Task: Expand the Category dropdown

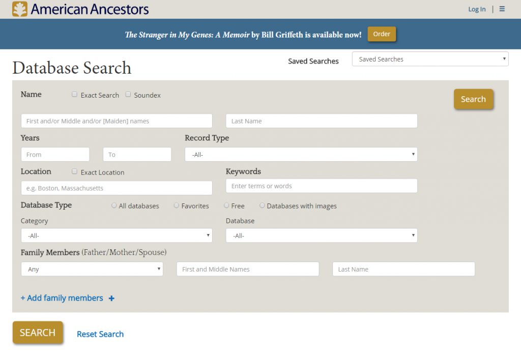Action: tap(116, 235)
